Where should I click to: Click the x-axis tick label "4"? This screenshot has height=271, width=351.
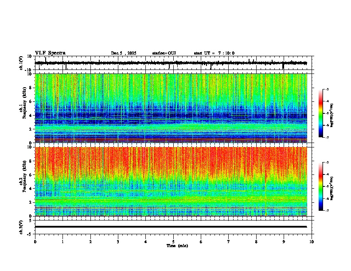145,242
